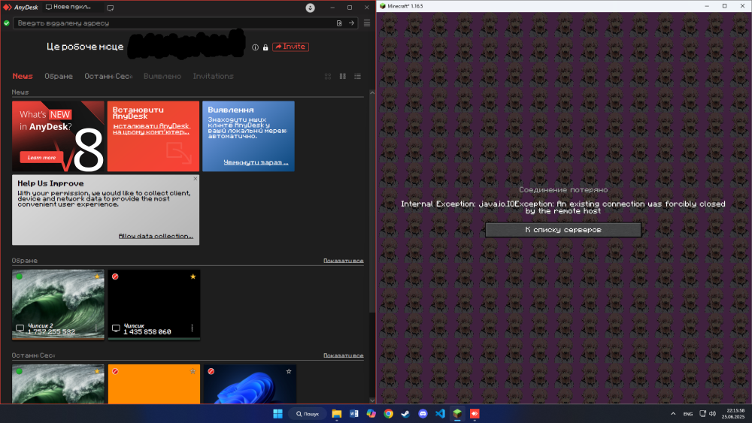This screenshot has height=423, width=752.
Task: Open Google Chrome from taskbar
Action: (x=389, y=413)
